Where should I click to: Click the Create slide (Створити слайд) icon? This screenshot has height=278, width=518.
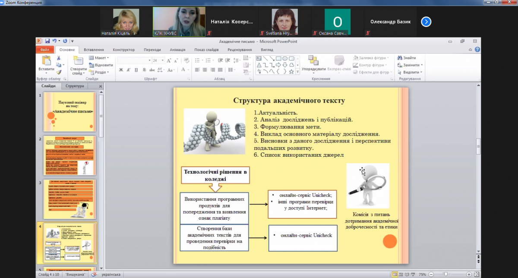coord(78,61)
